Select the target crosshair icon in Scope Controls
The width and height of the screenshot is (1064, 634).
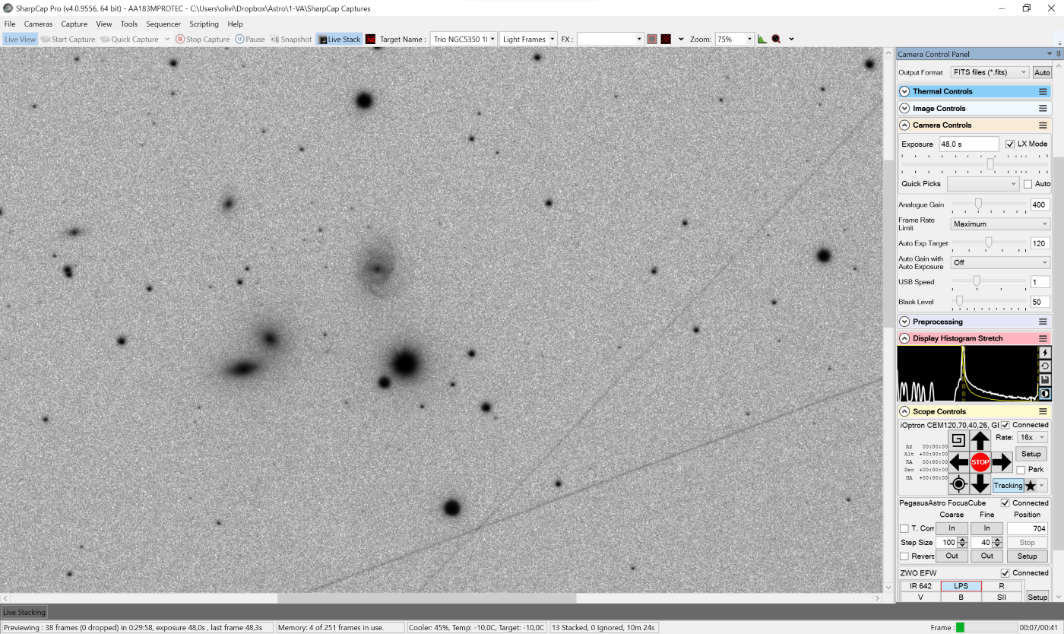(958, 483)
